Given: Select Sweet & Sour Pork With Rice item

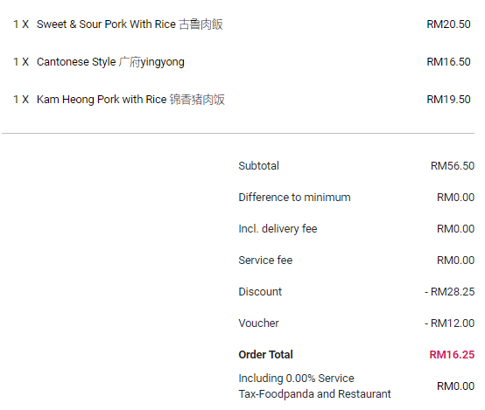Looking at the screenshot, I should coord(130,24).
